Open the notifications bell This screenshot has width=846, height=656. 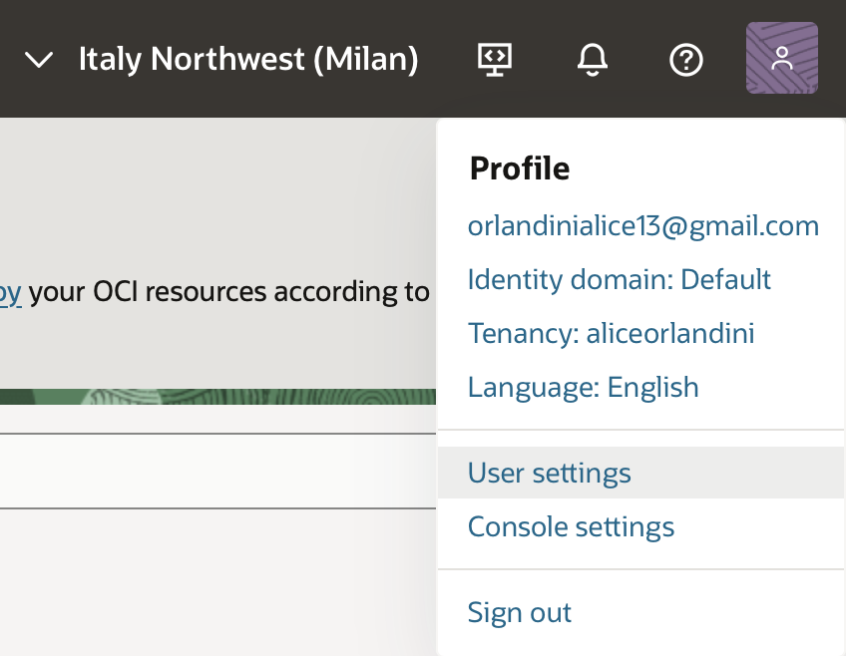tap(593, 60)
